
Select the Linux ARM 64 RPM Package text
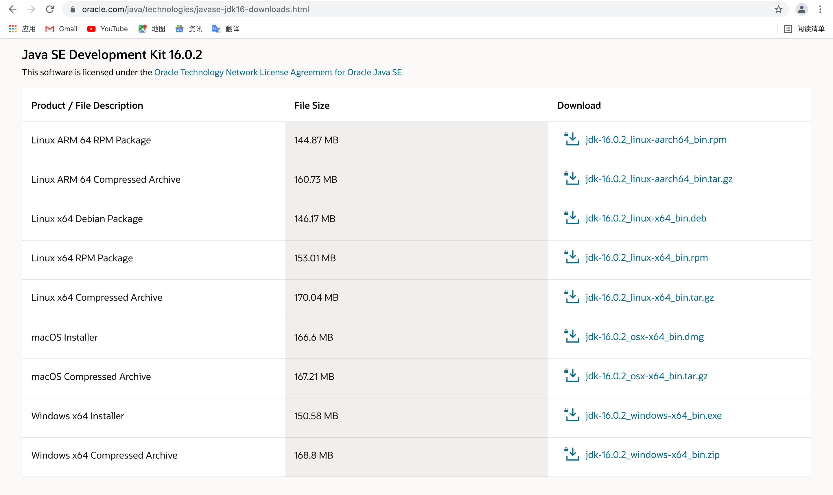(91, 140)
